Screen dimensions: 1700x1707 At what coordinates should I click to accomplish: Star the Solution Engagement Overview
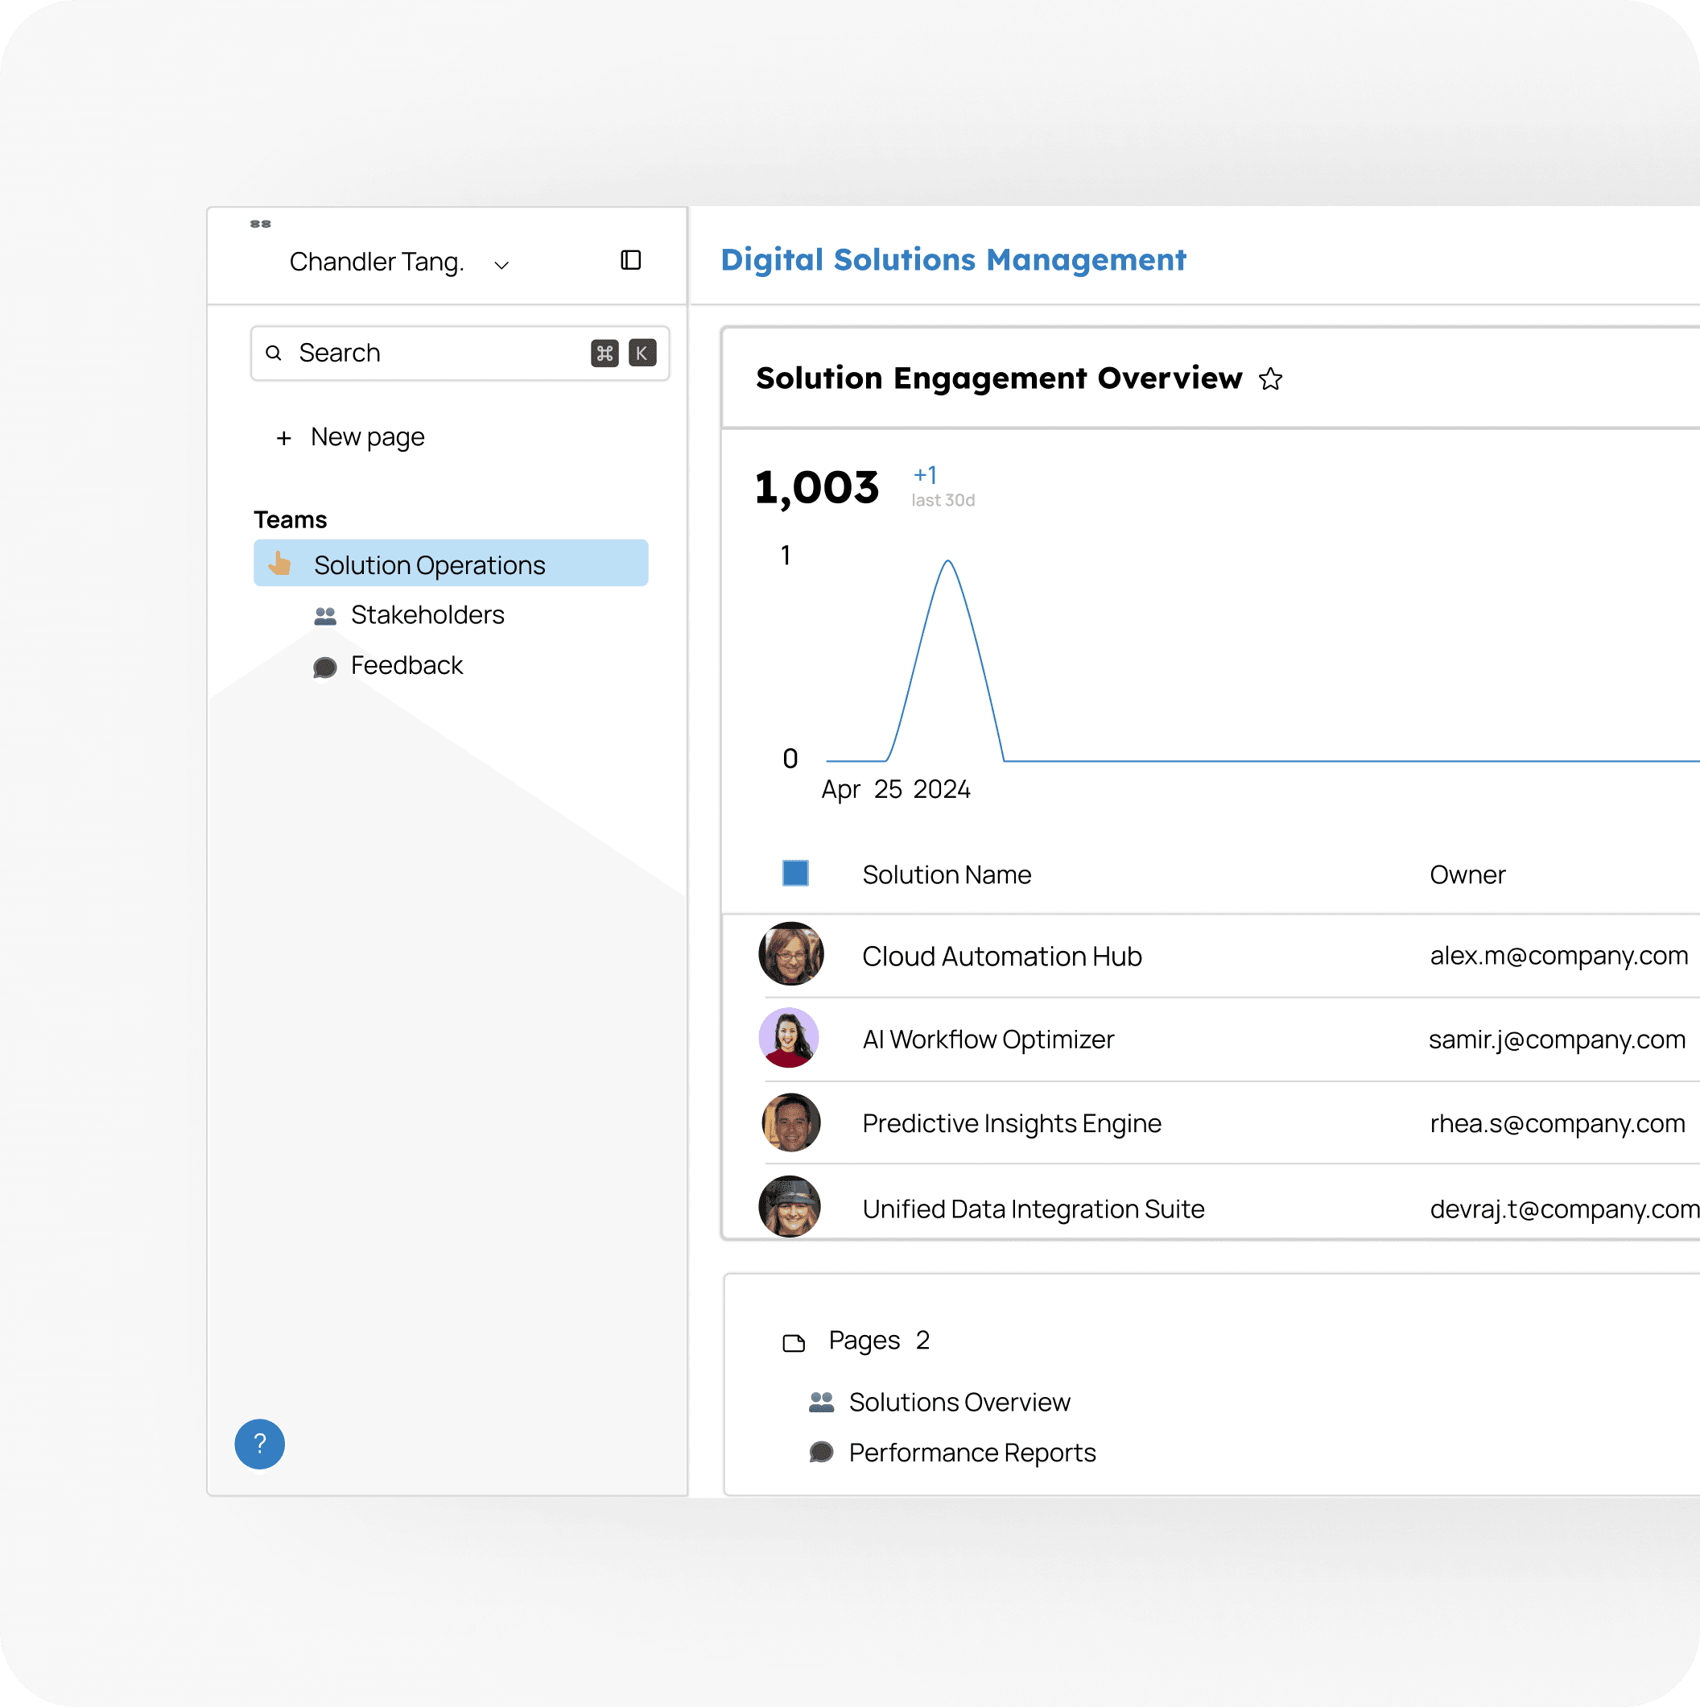(1270, 379)
